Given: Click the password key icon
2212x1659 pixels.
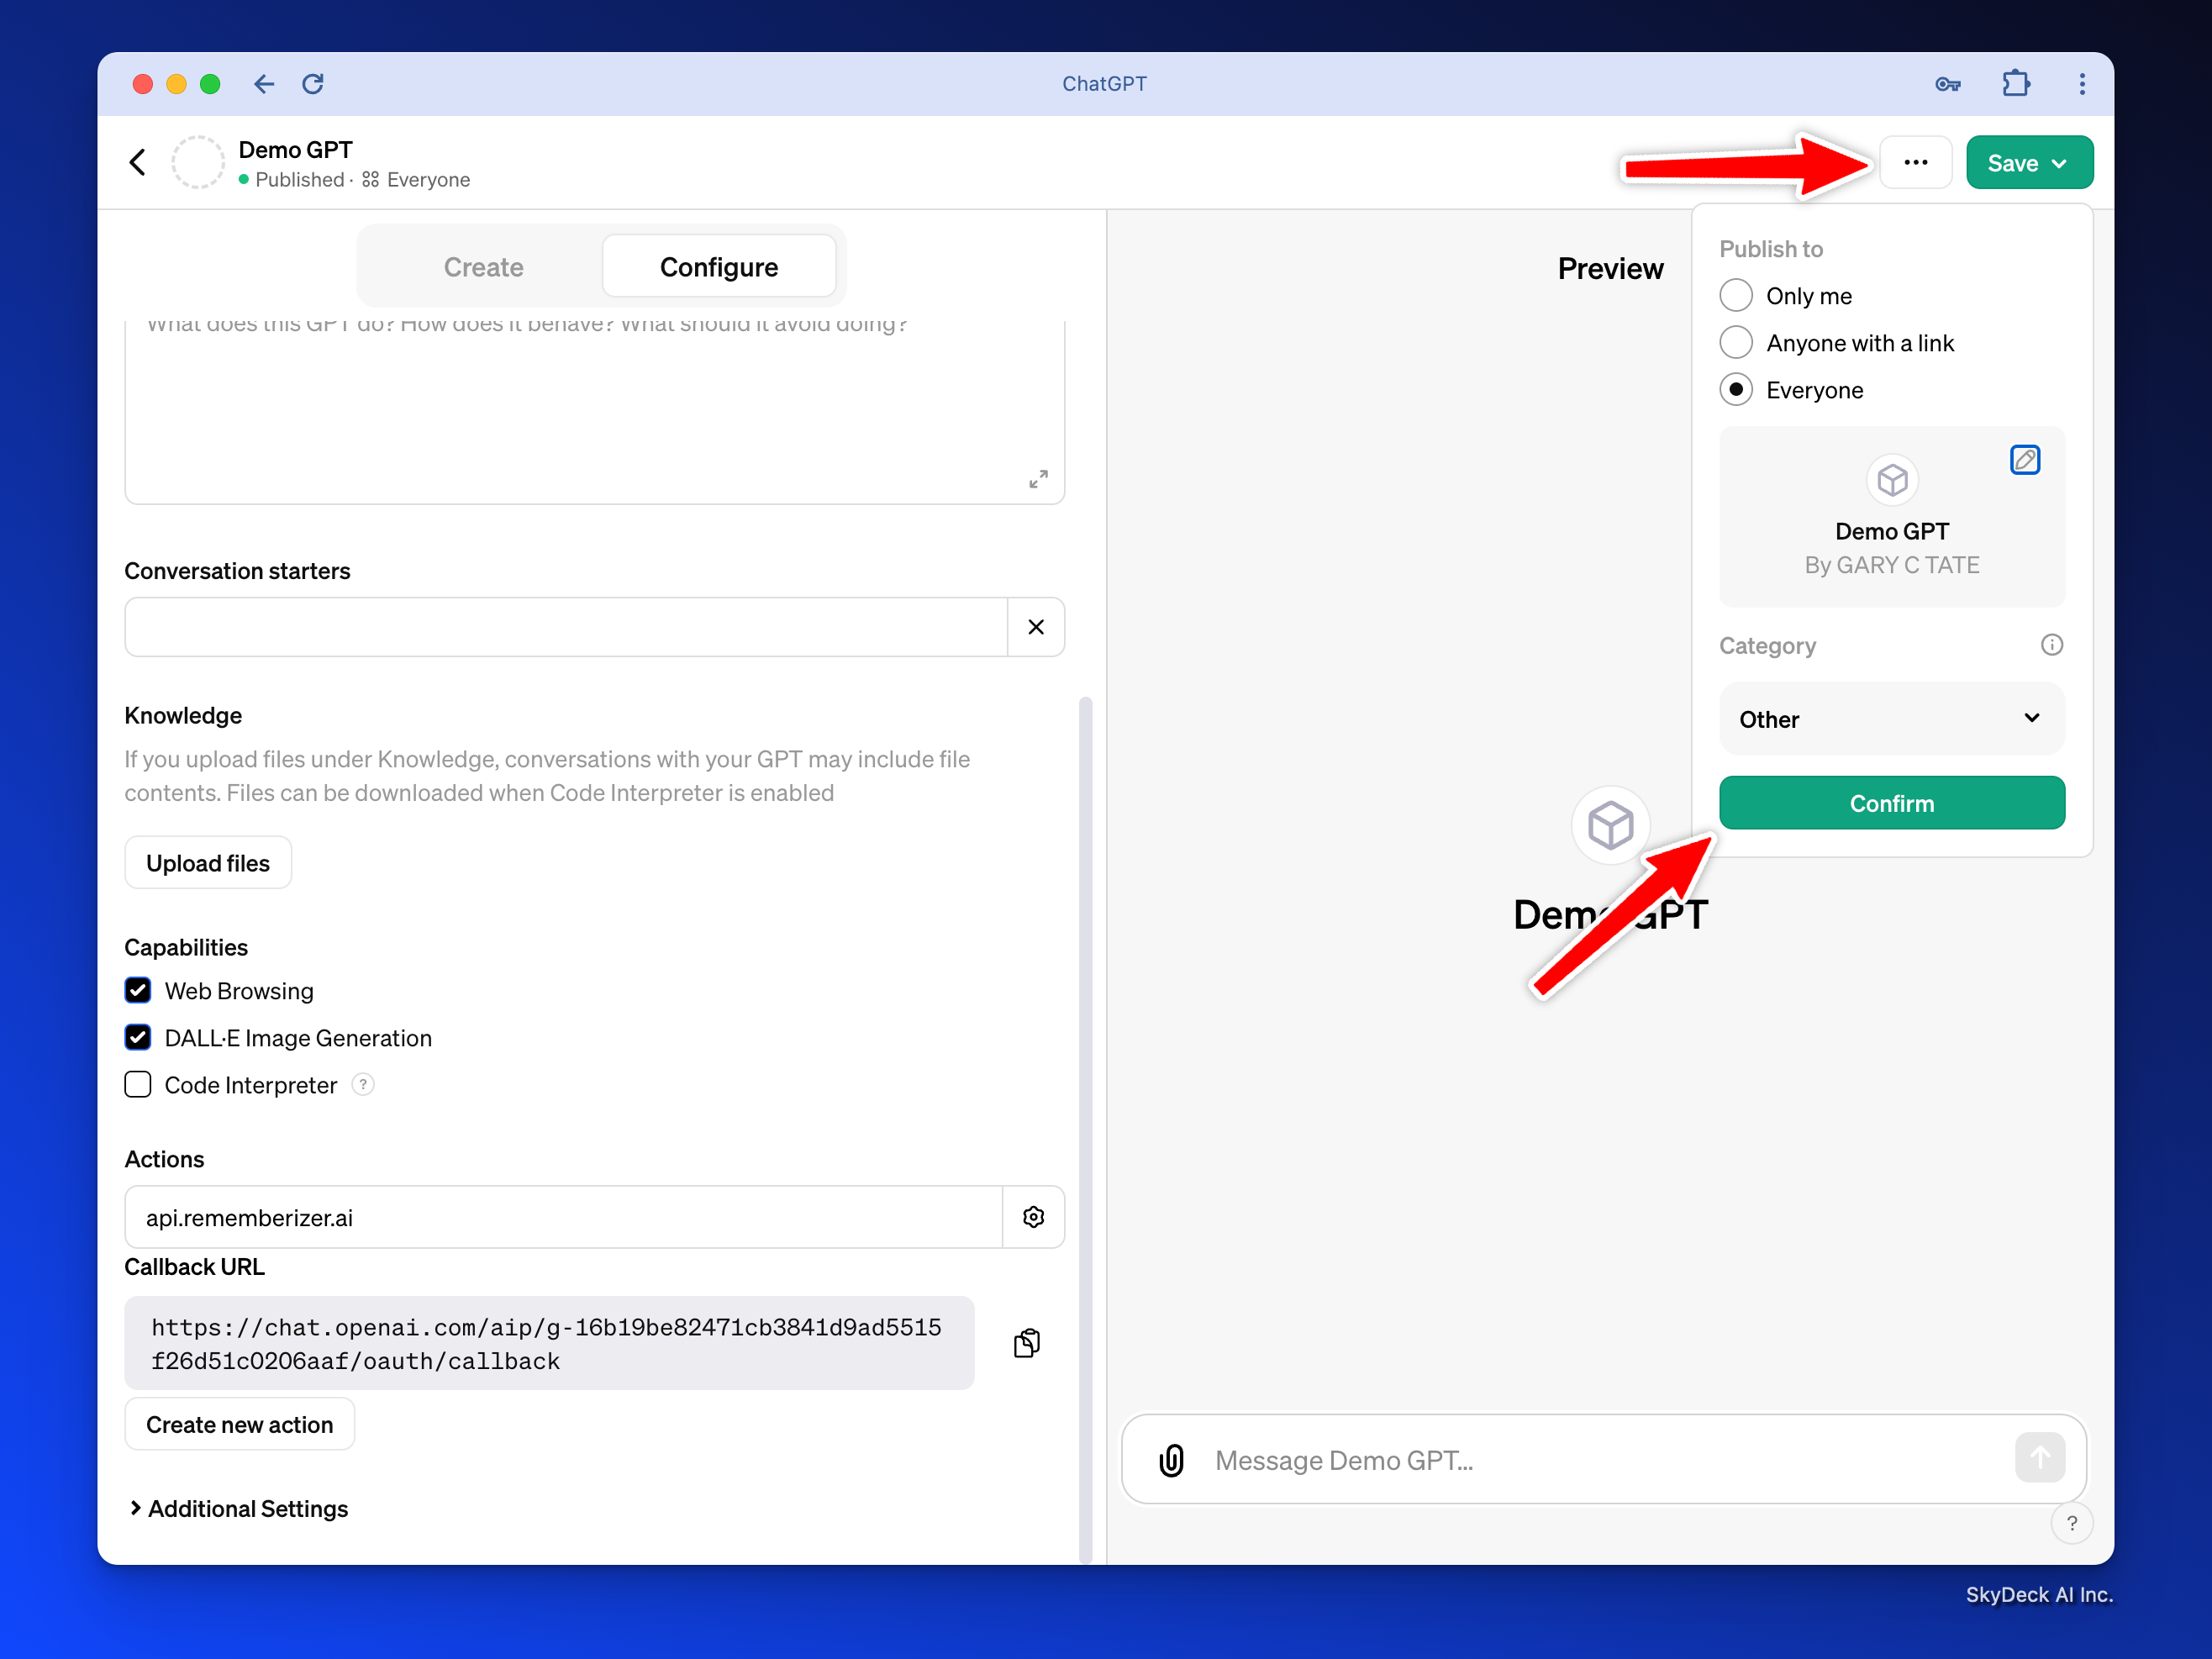Looking at the screenshot, I should [1947, 84].
